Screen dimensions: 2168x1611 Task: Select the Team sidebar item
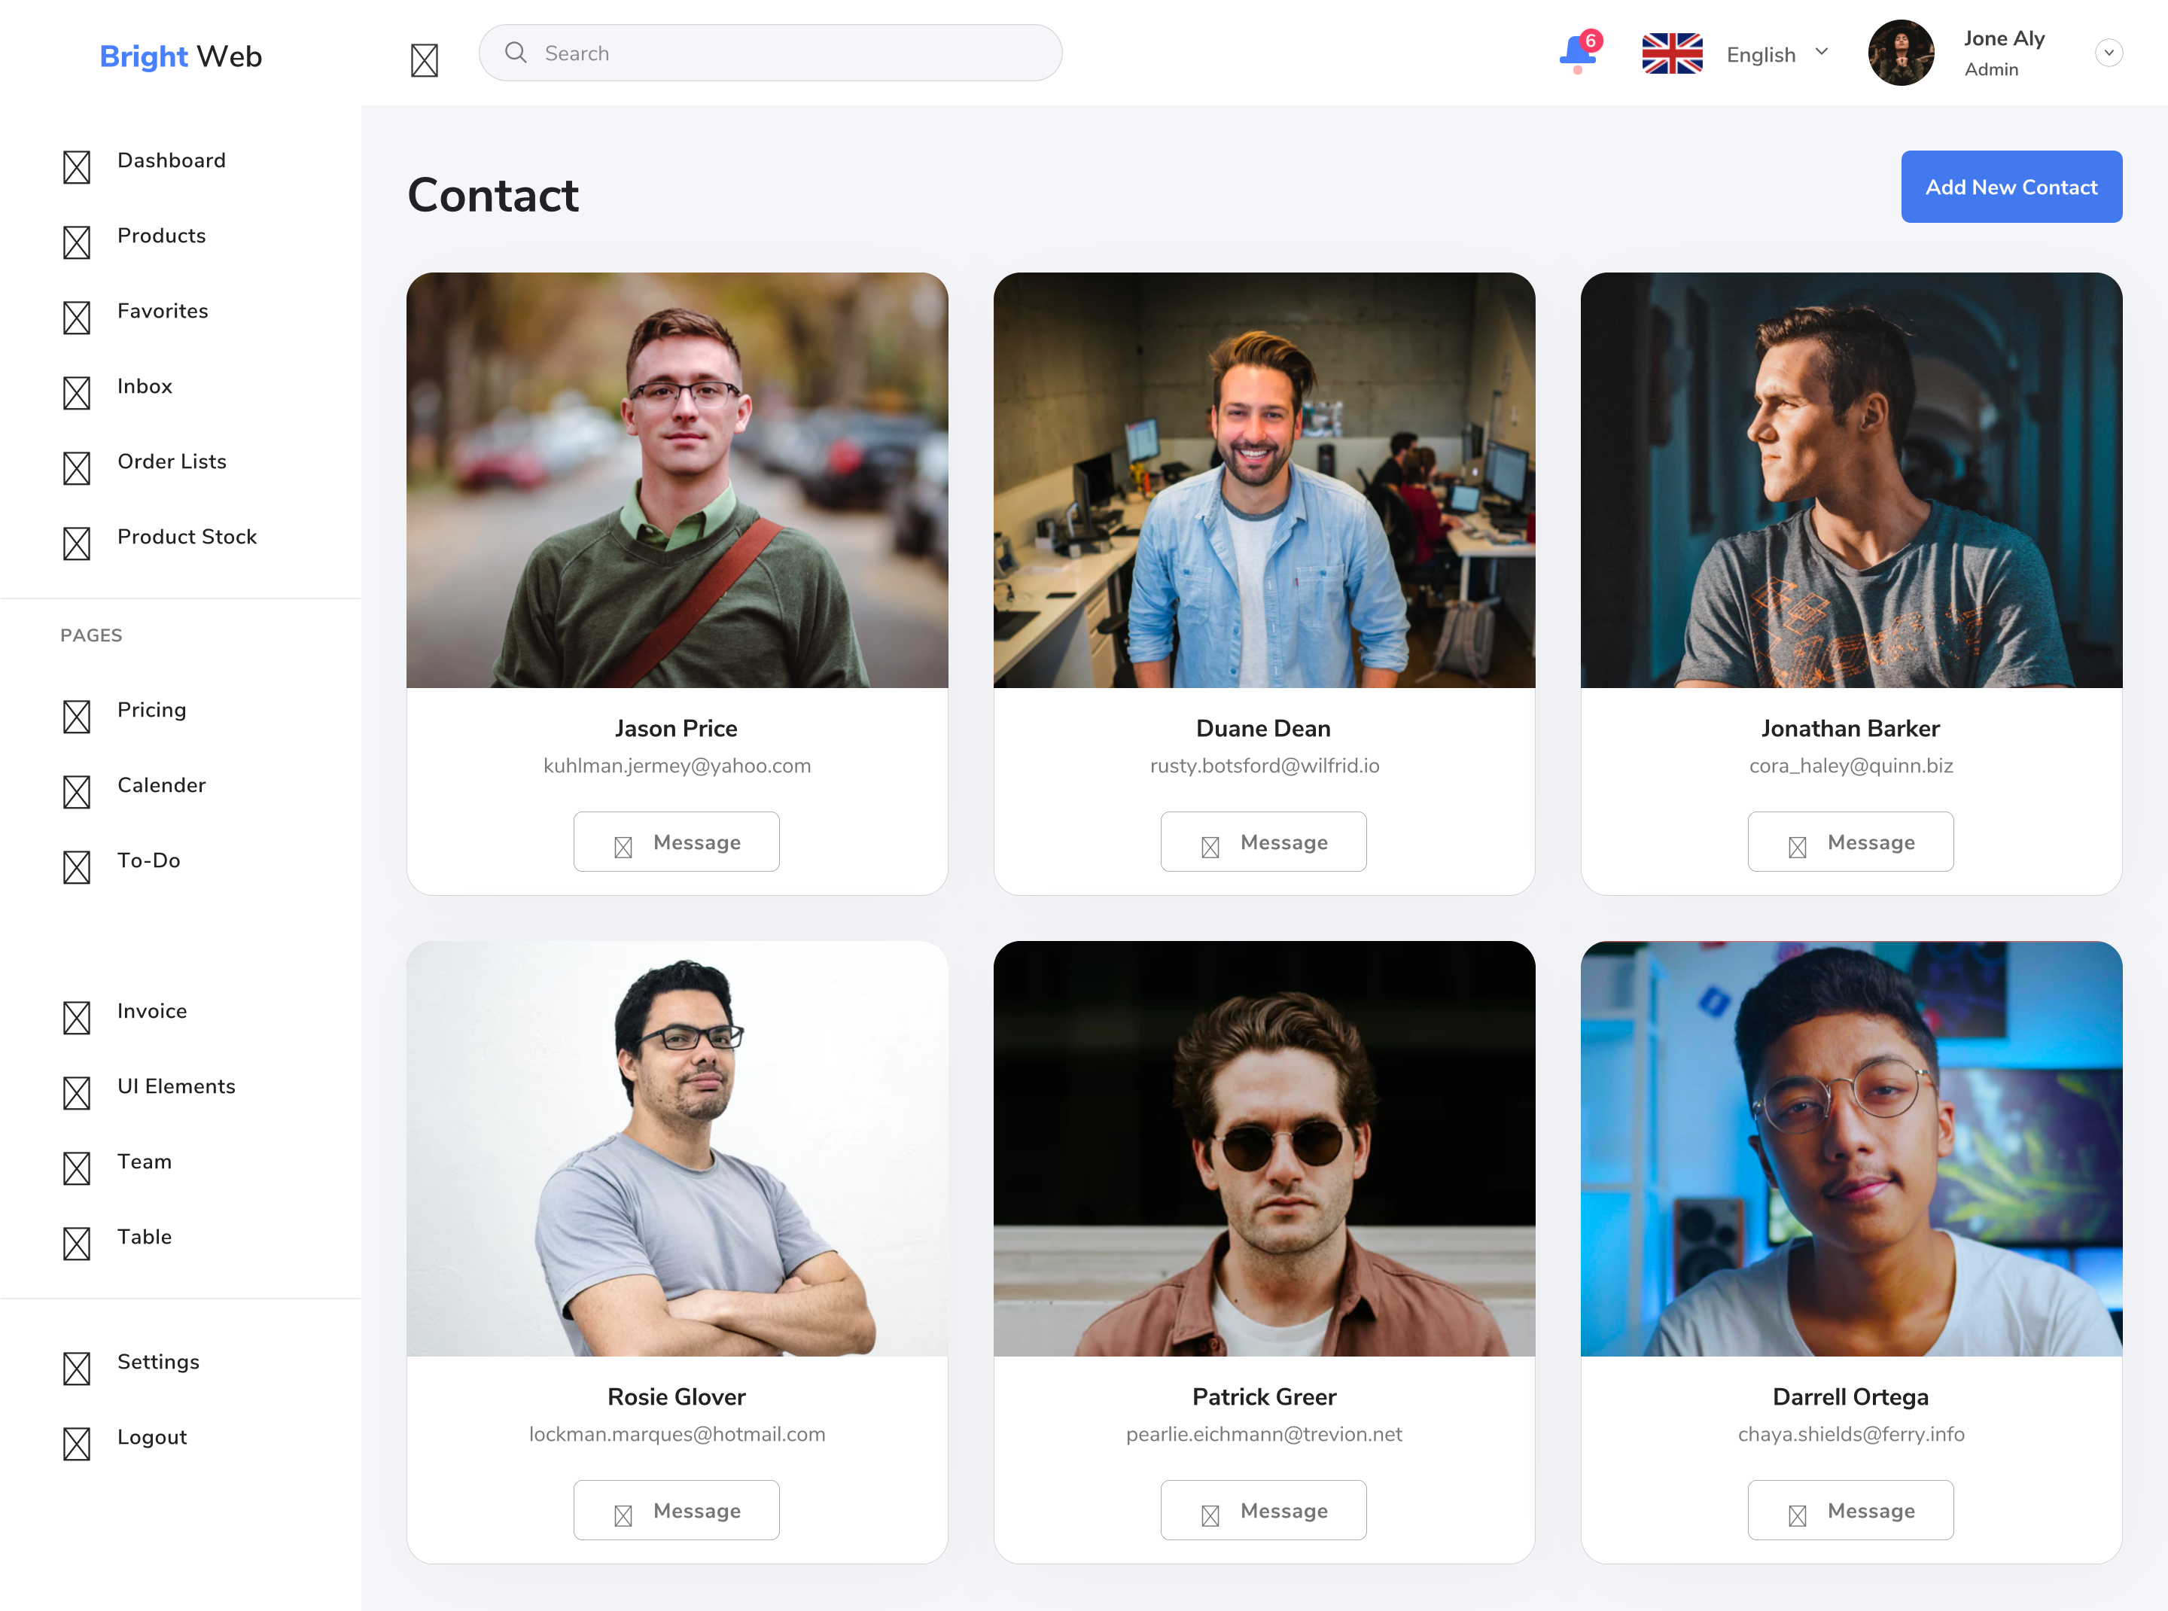click(x=142, y=1161)
